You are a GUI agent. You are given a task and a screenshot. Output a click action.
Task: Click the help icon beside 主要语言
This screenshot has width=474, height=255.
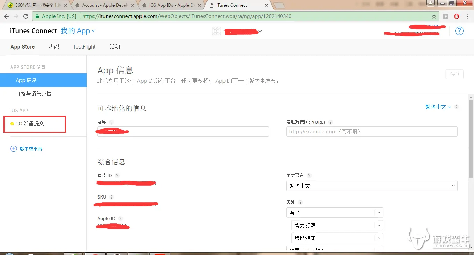tap(310, 175)
